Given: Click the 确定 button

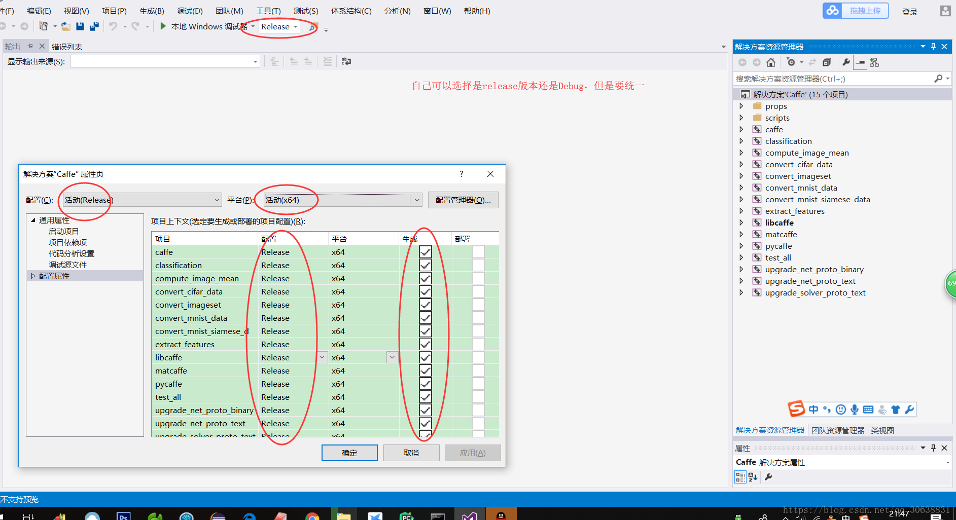Looking at the screenshot, I should coord(349,453).
